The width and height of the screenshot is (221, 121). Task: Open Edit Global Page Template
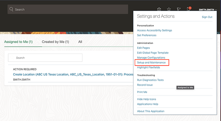click(x=152, y=53)
